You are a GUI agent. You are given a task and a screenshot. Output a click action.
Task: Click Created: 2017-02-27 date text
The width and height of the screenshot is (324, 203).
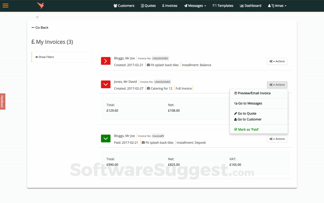coord(129,88)
